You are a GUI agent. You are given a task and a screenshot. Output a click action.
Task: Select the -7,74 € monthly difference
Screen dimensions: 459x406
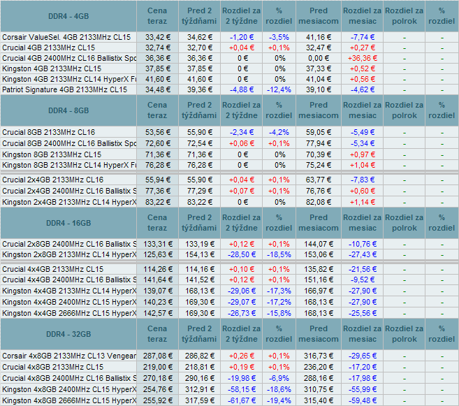click(x=363, y=37)
